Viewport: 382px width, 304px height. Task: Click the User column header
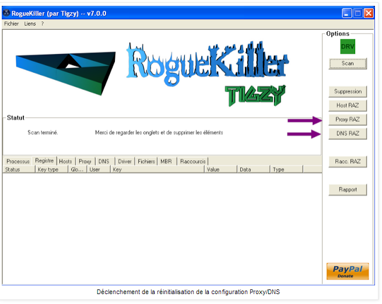click(x=99, y=169)
